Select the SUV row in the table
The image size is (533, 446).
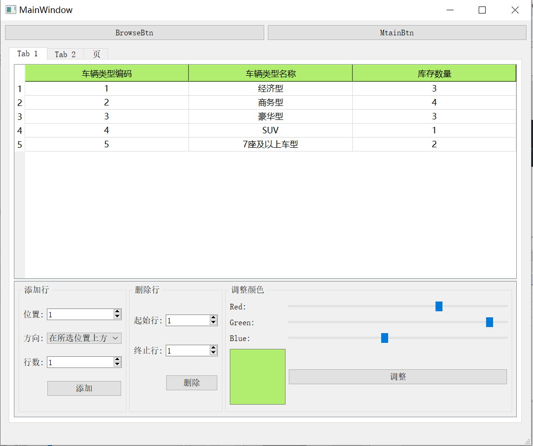click(271, 130)
